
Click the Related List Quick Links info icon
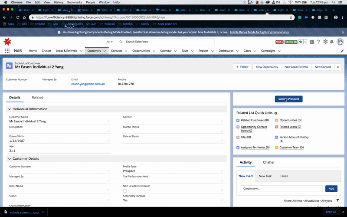[276, 113]
